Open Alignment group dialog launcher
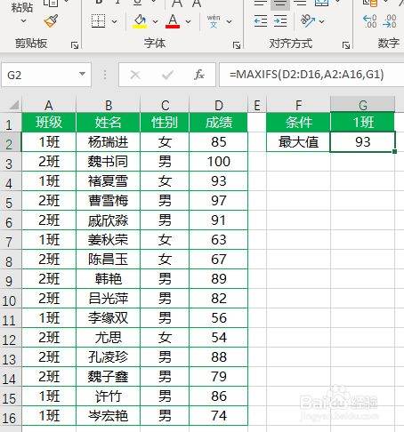 [346, 45]
